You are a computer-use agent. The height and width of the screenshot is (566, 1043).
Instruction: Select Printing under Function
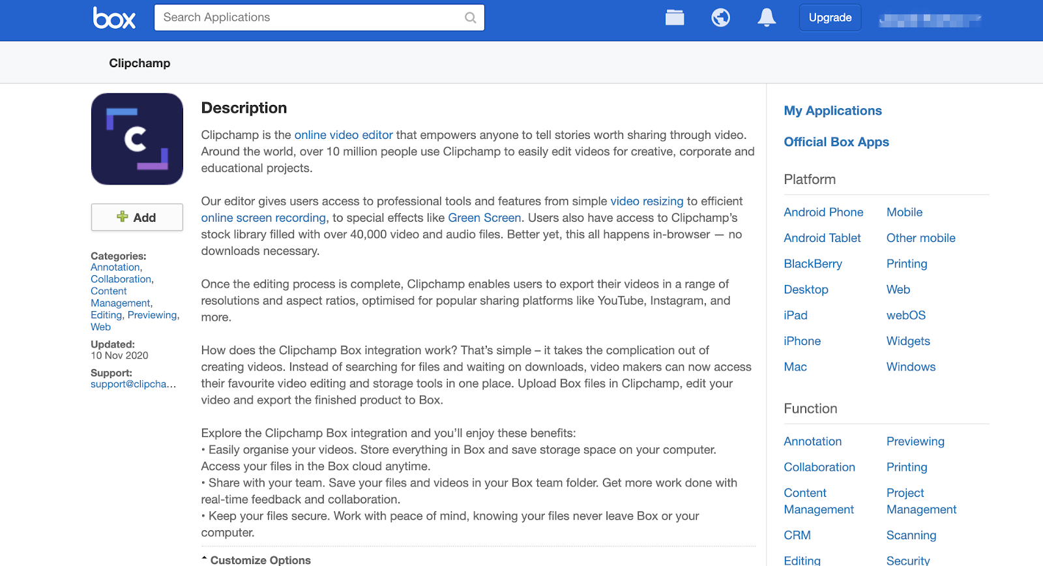pyautogui.click(x=907, y=467)
